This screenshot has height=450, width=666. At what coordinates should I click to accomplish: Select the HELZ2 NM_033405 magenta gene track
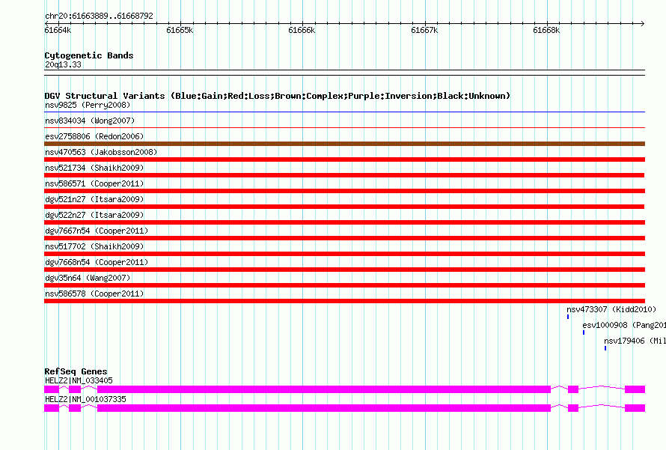344,389
